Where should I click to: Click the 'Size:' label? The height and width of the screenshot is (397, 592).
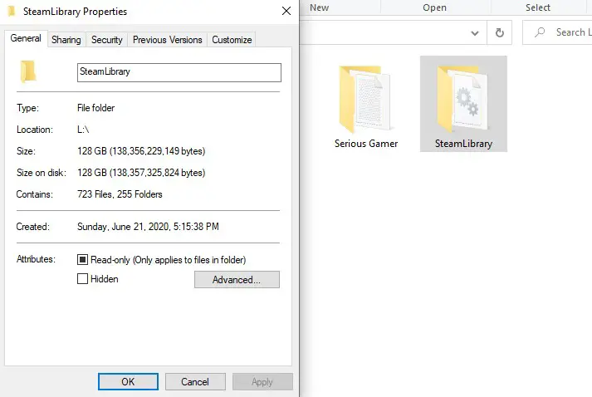[26, 151]
